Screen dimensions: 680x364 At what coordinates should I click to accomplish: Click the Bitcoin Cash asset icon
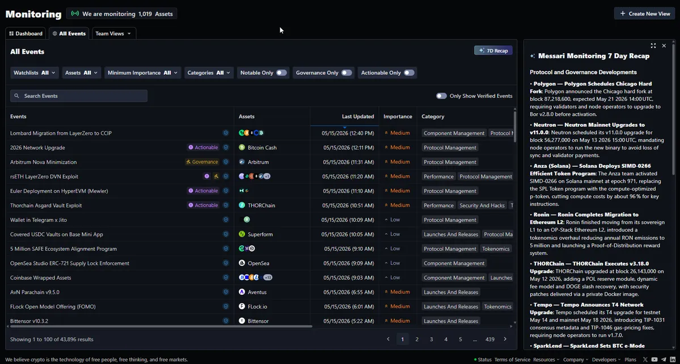coord(242,148)
